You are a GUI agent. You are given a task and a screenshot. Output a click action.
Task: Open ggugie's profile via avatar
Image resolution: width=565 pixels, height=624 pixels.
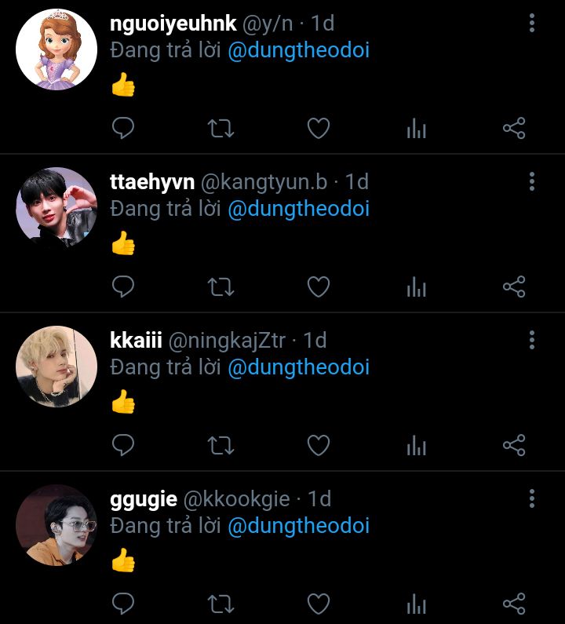pos(56,525)
